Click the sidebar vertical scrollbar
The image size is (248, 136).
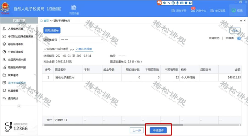click(37, 63)
